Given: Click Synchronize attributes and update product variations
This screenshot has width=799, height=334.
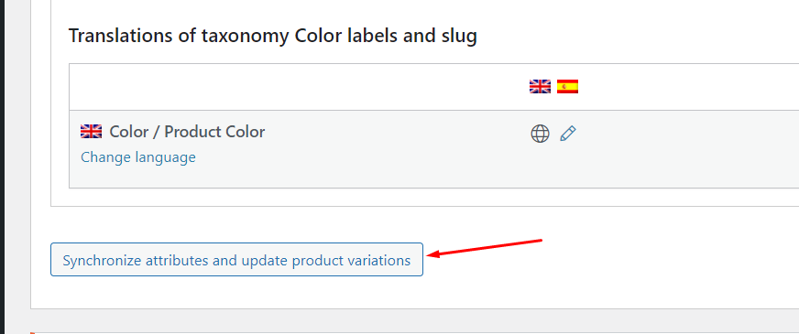Looking at the screenshot, I should 236,260.
